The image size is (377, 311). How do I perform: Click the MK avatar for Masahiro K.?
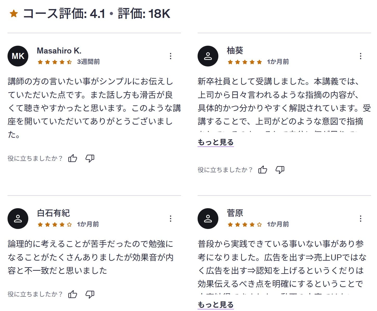18,56
